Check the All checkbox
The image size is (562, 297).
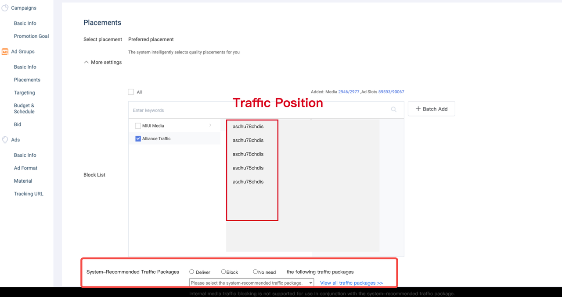click(131, 92)
